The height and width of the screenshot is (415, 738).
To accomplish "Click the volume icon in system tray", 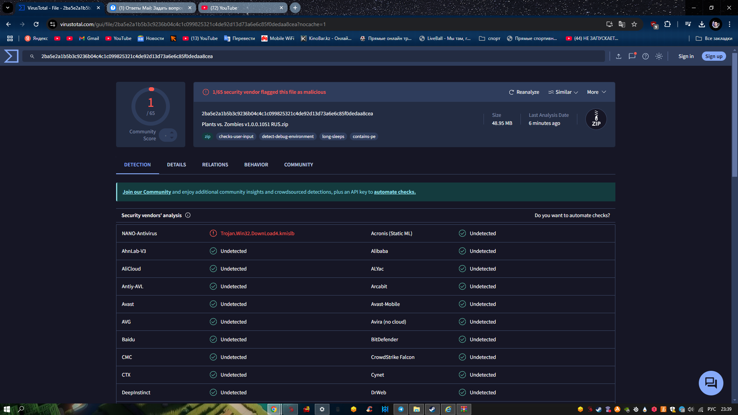I will tap(691, 409).
